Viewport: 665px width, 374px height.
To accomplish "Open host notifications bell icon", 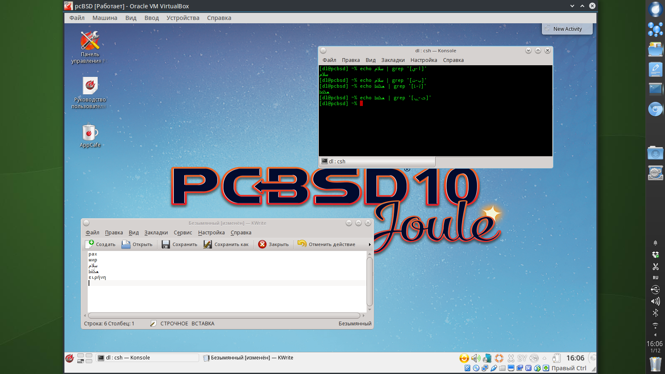I will pyautogui.click(x=655, y=243).
